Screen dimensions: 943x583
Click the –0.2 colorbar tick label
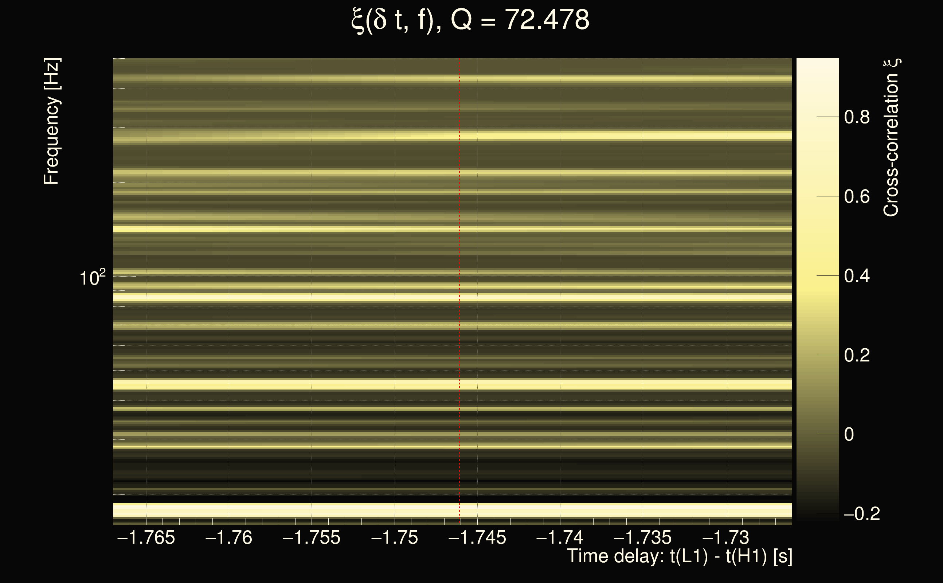(861, 514)
